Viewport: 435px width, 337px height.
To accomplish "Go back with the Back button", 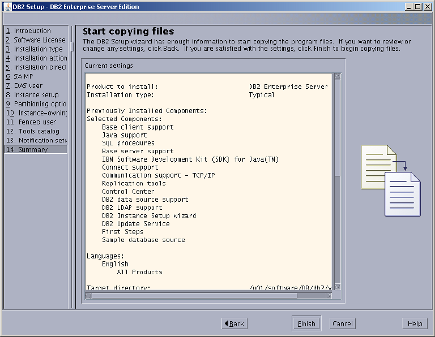I will [x=234, y=323].
